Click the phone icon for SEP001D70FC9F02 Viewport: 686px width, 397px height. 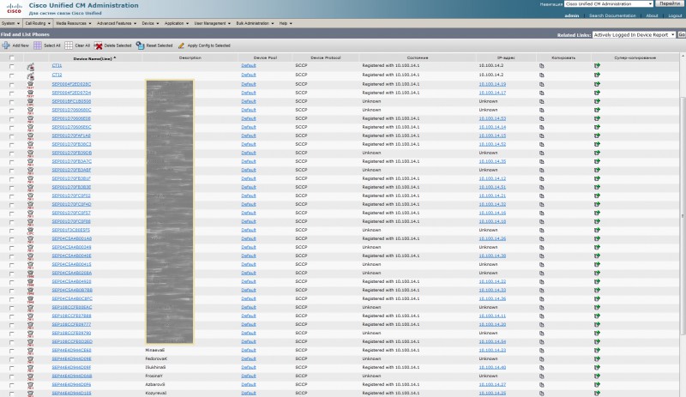(30, 196)
